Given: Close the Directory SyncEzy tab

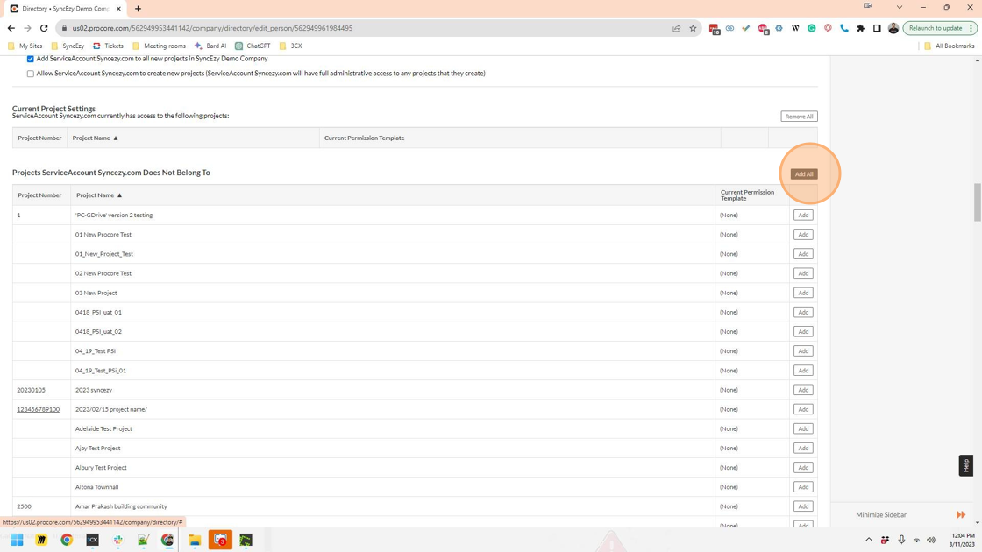Looking at the screenshot, I should coord(118,9).
